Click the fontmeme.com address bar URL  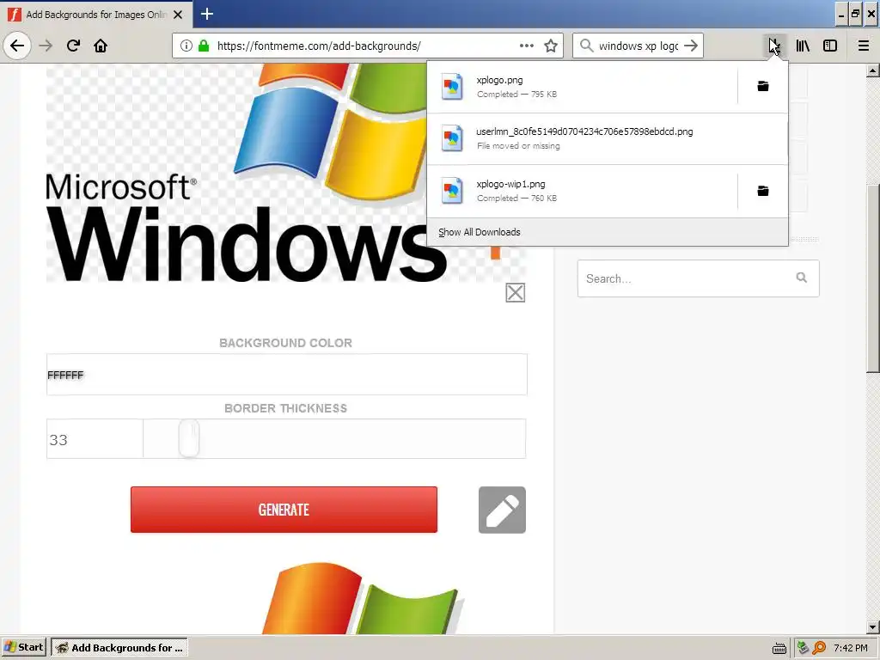coord(319,46)
